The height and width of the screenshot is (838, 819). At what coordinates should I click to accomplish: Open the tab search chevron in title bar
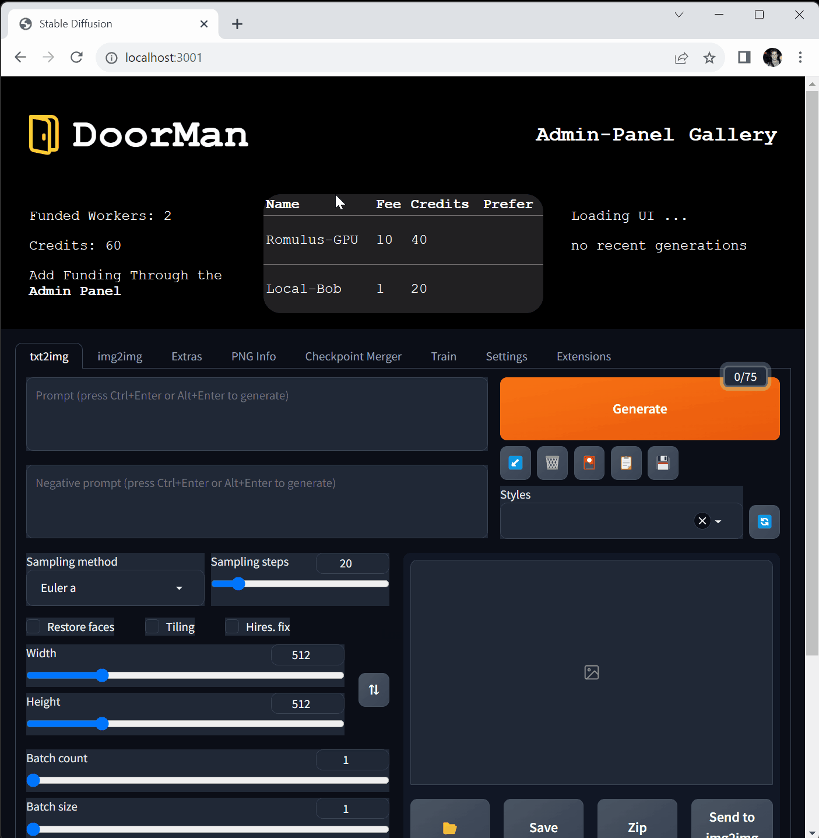[679, 15]
